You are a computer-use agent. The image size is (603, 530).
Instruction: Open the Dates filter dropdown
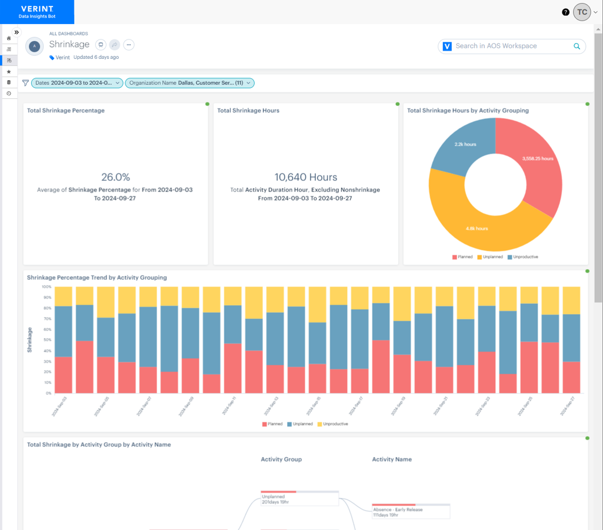click(77, 83)
